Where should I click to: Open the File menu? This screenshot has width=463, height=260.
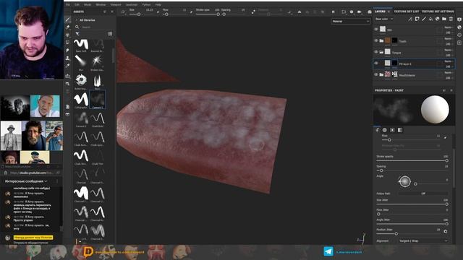(x=68, y=5)
